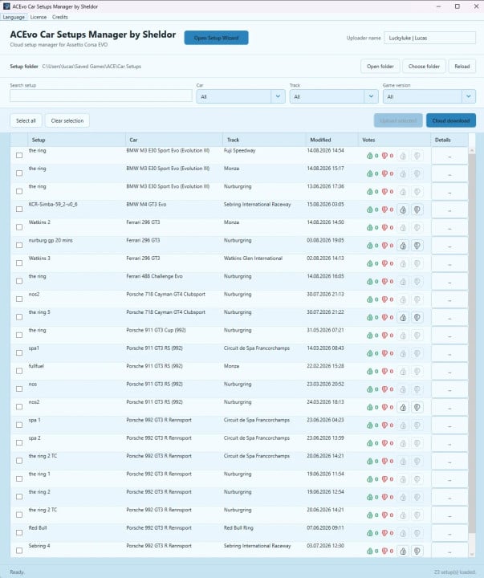Image resolution: width=484 pixels, height=578 pixels.
Task: Focus the Search setup input field
Action: point(101,96)
